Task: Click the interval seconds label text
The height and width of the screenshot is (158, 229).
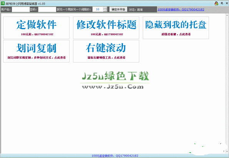Action: tap(74, 10)
